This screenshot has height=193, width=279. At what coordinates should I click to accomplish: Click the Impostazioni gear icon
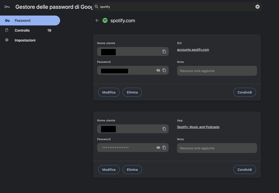tap(7, 40)
